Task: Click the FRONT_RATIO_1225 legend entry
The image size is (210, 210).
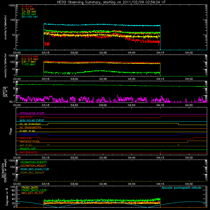Action: pyautogui.click(x=34, y=190)
